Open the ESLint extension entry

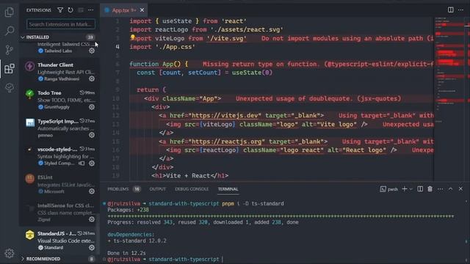coord(59,184)
